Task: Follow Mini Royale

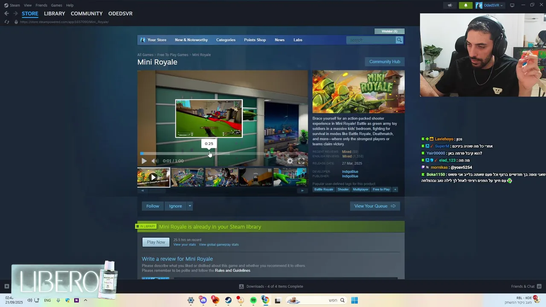Action: tap(153, 206)
